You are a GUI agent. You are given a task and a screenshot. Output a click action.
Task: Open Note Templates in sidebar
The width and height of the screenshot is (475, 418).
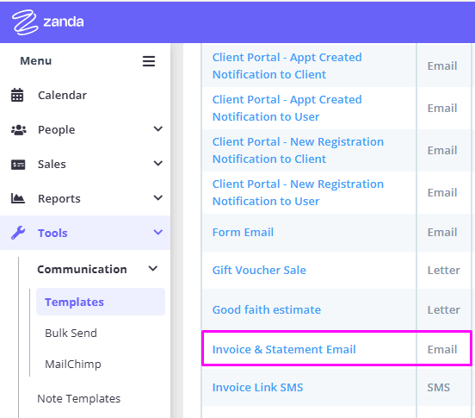(79, 398)
